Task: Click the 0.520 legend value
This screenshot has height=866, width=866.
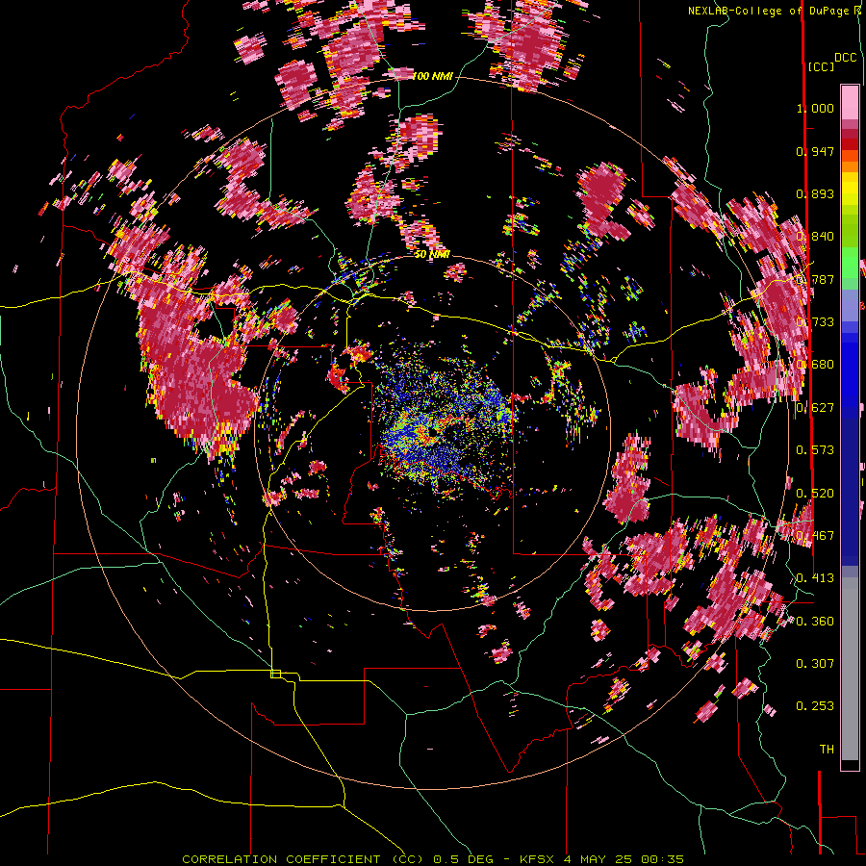Action: click(x=815, y=494)
